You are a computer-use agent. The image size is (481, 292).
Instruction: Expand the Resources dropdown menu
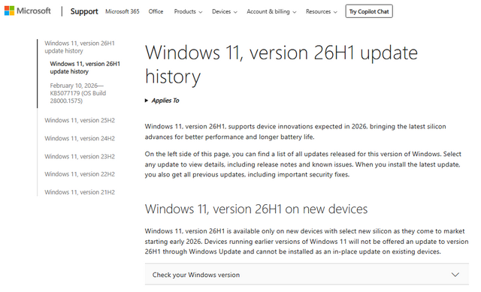point(321,12)
